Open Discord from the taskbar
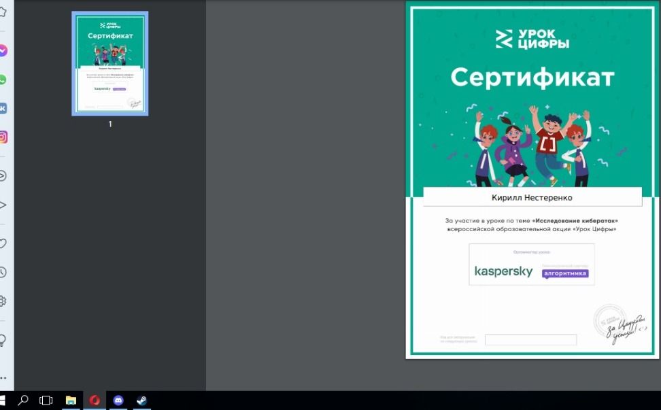The width and height of the screenshot is (661, 410). coord(118,400)
